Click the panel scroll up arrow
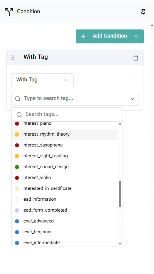154x274 pixels. coord(152,25)
